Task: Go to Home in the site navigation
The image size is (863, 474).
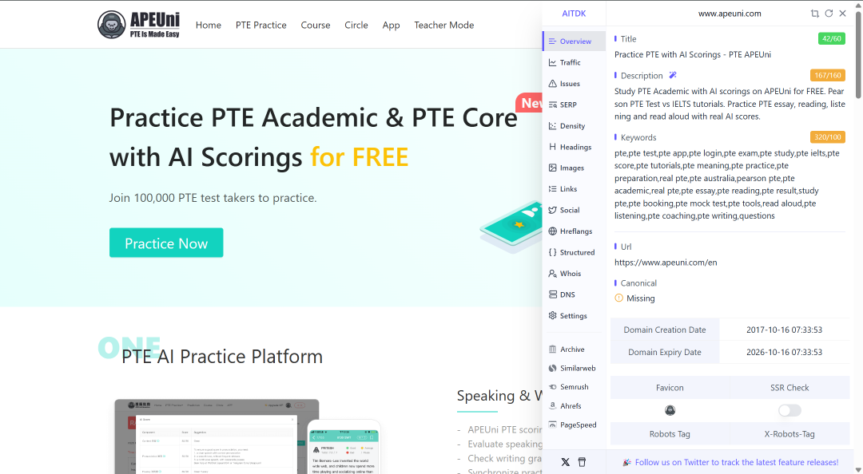Action: pos(209,26)
